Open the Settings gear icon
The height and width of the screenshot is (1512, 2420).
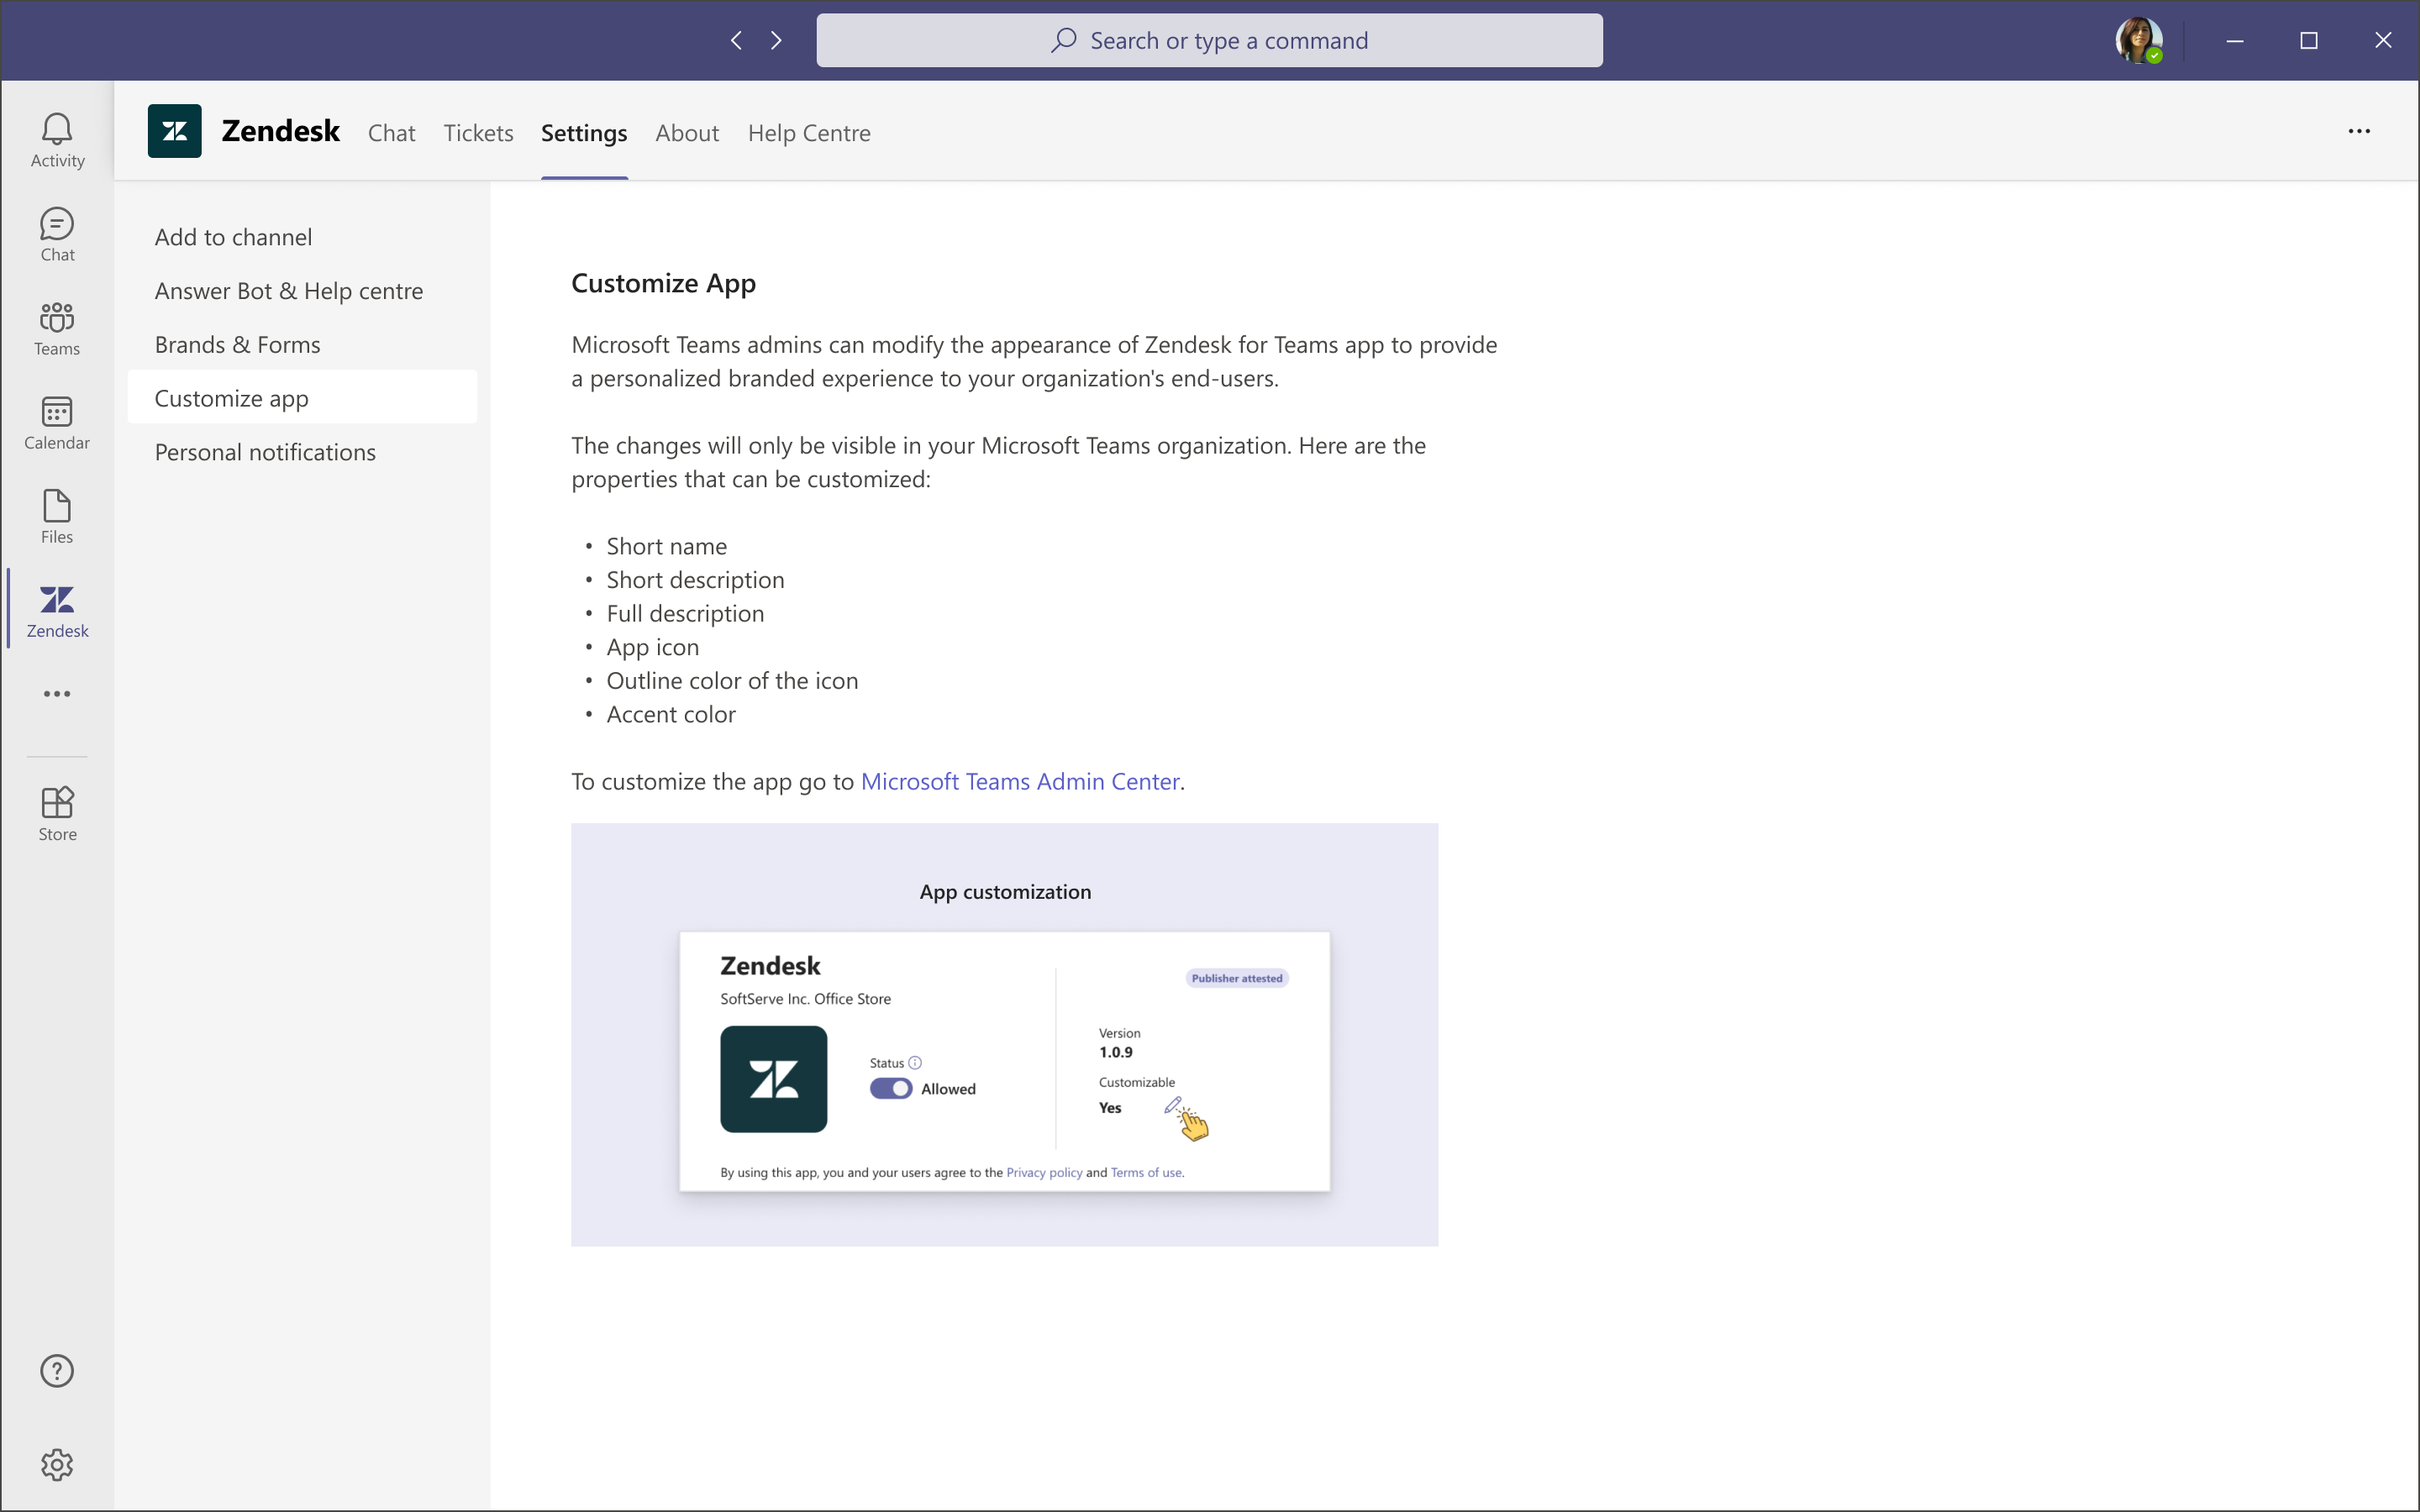click(57, 1464)
